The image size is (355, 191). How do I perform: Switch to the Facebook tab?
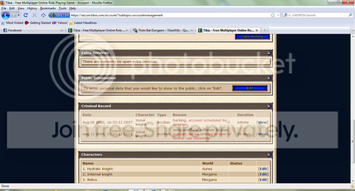[x=33, y=30]
